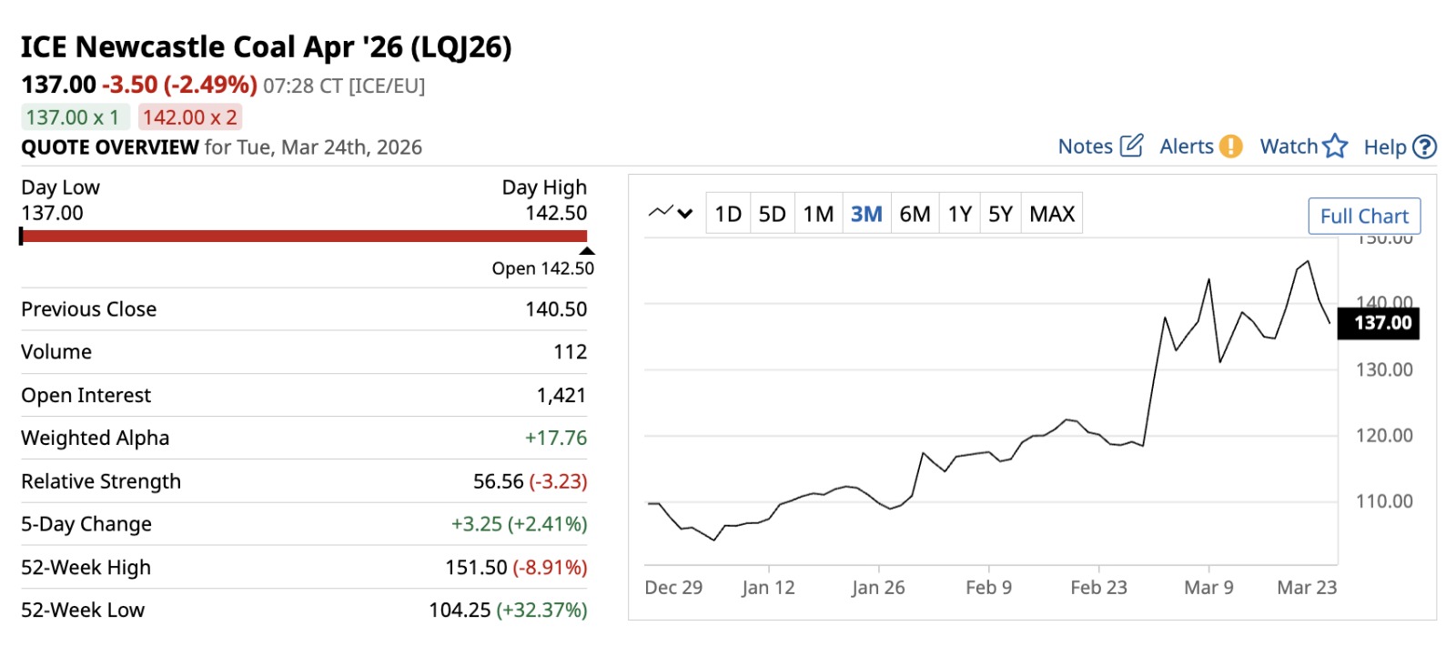Click the red ask price 142.00 x 2
This screenshot has height=646, width=1456.
pos(190,117)
